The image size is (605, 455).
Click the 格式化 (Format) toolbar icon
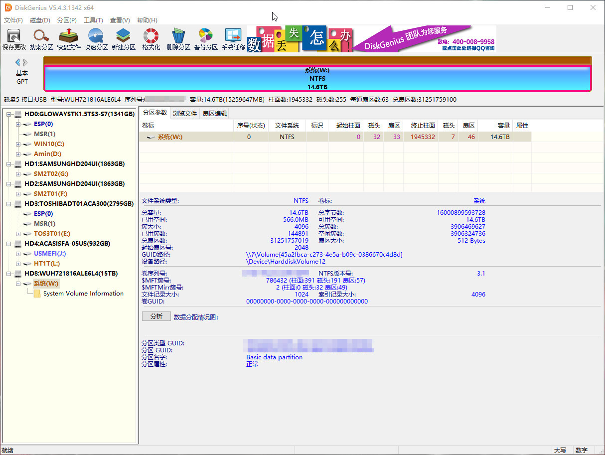tap(151, 39)
